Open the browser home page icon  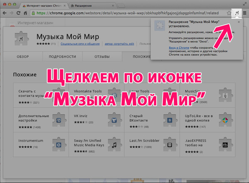[25, 13]
